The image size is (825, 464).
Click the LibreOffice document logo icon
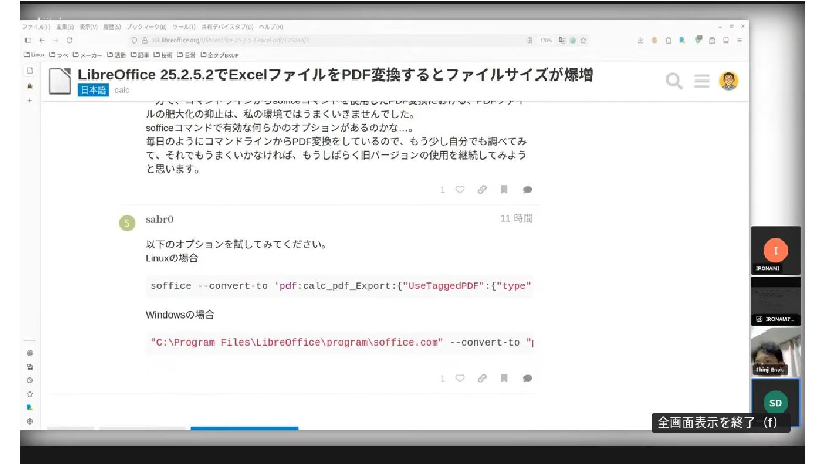click(x=60, y=81)
